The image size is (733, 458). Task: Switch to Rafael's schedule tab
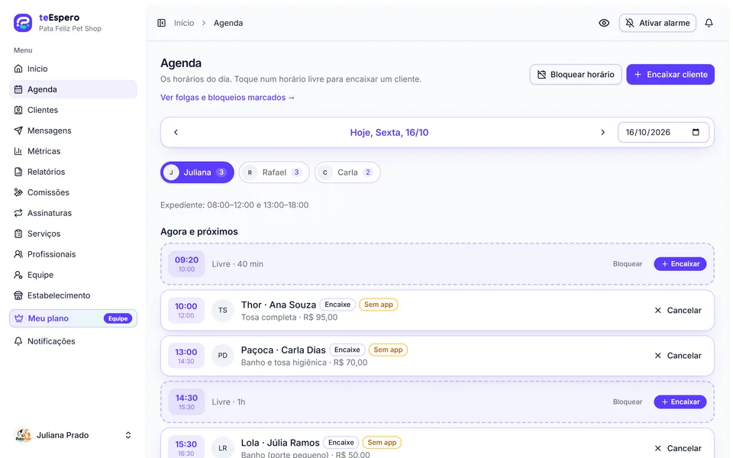274,173
